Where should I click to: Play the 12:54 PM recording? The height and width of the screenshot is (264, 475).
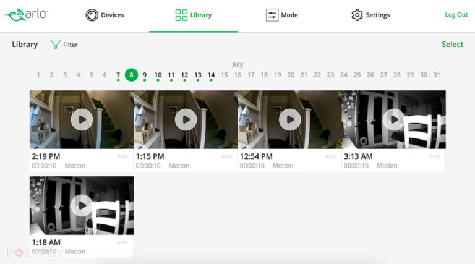[290, 119]
